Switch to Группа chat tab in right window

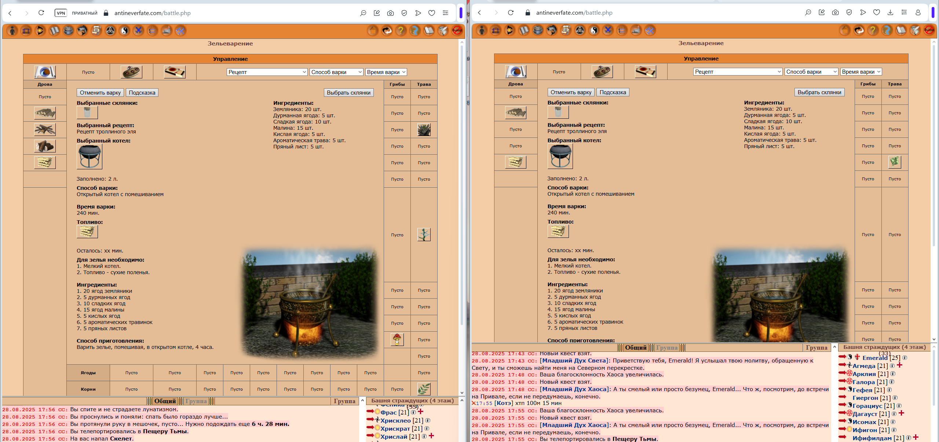(666, 347)
